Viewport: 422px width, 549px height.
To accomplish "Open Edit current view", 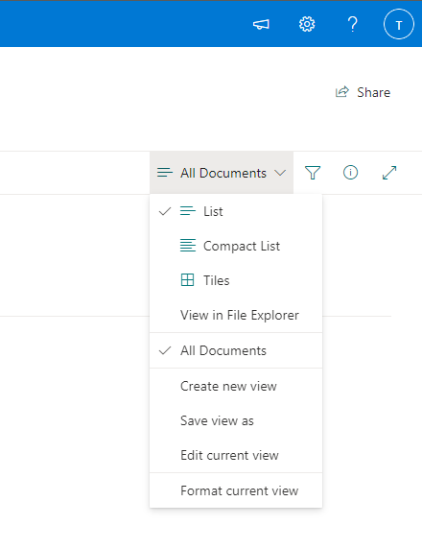I will [x=236, y=455].
